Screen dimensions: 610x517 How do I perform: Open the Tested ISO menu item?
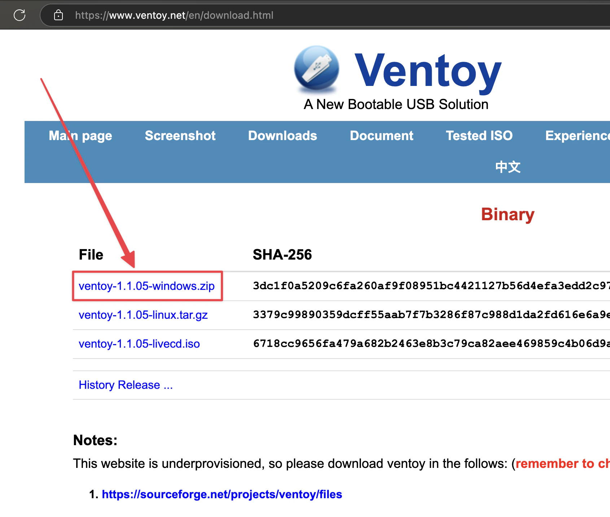(x=479, y=136)
